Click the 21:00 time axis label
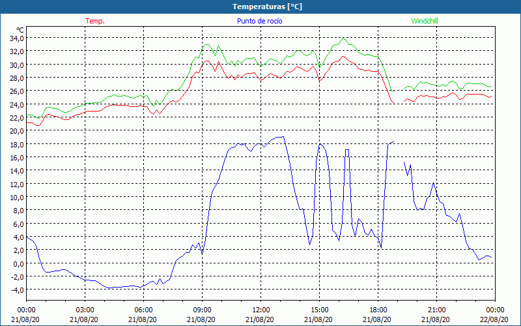The height and width of the screenshot is (326, 521). pyautogui.click(x=436, y=310)
